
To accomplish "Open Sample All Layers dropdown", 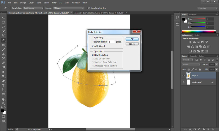I will [69, 8].
